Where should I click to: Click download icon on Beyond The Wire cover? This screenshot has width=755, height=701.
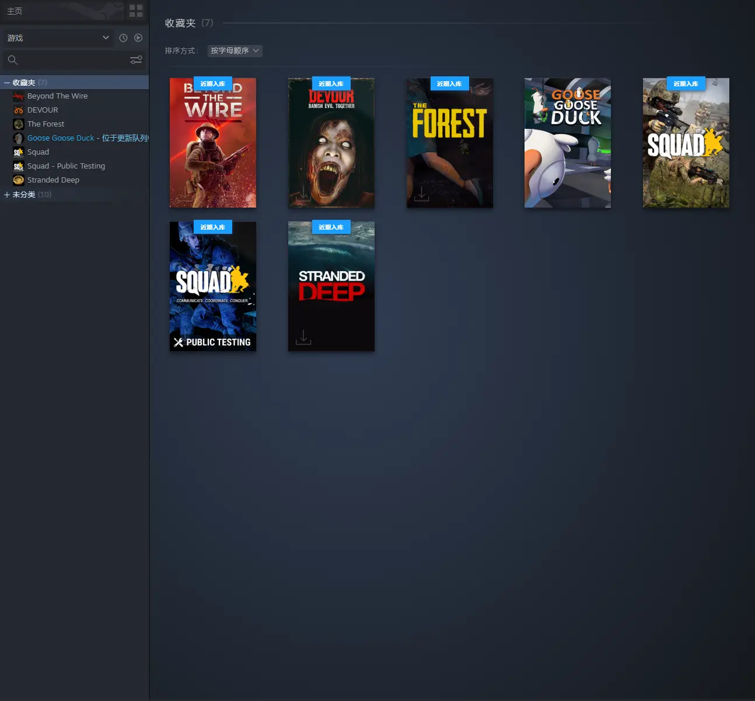point(185,194)
